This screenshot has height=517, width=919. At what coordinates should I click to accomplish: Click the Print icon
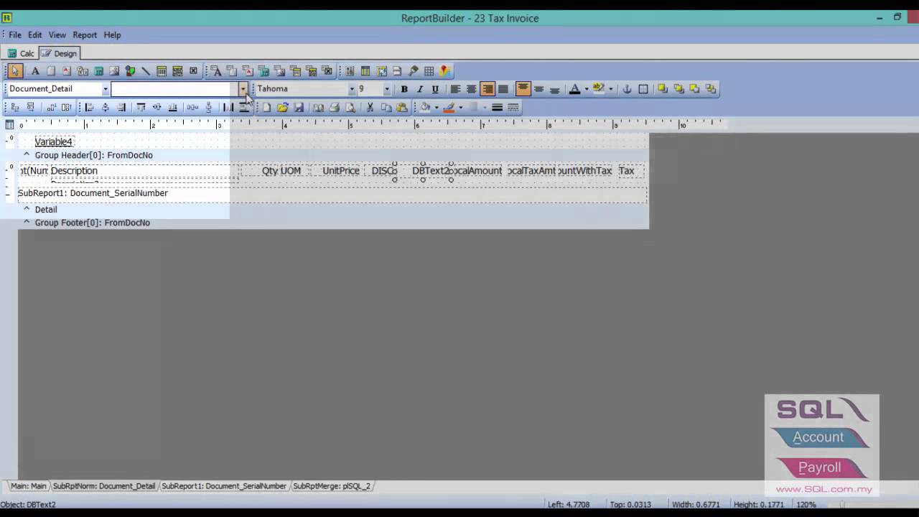coord(334,108)
